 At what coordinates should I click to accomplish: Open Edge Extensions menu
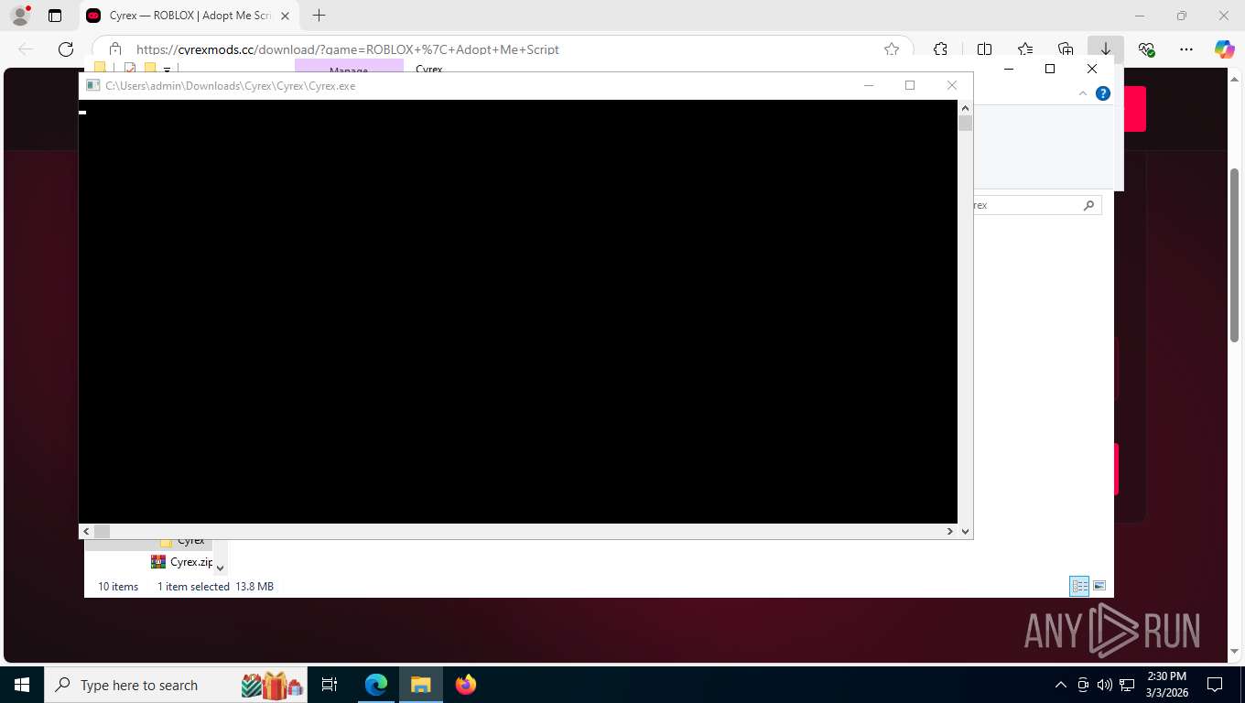pyautogui.click(x=940, y=49)
